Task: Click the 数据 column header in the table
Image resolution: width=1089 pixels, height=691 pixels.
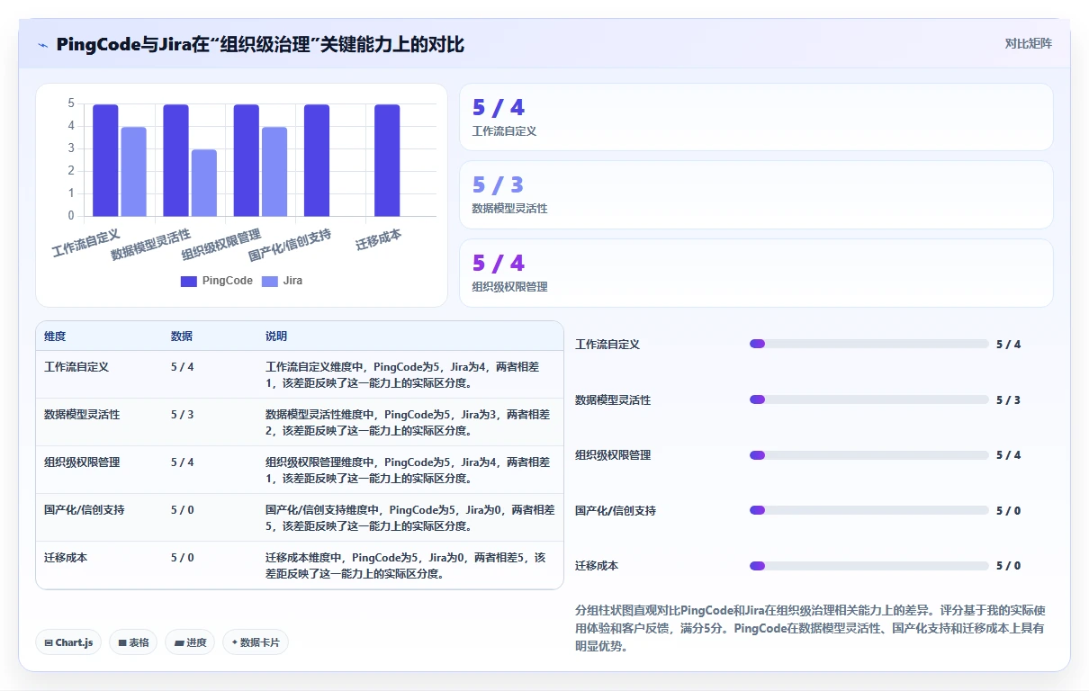Action: [182, 337]
